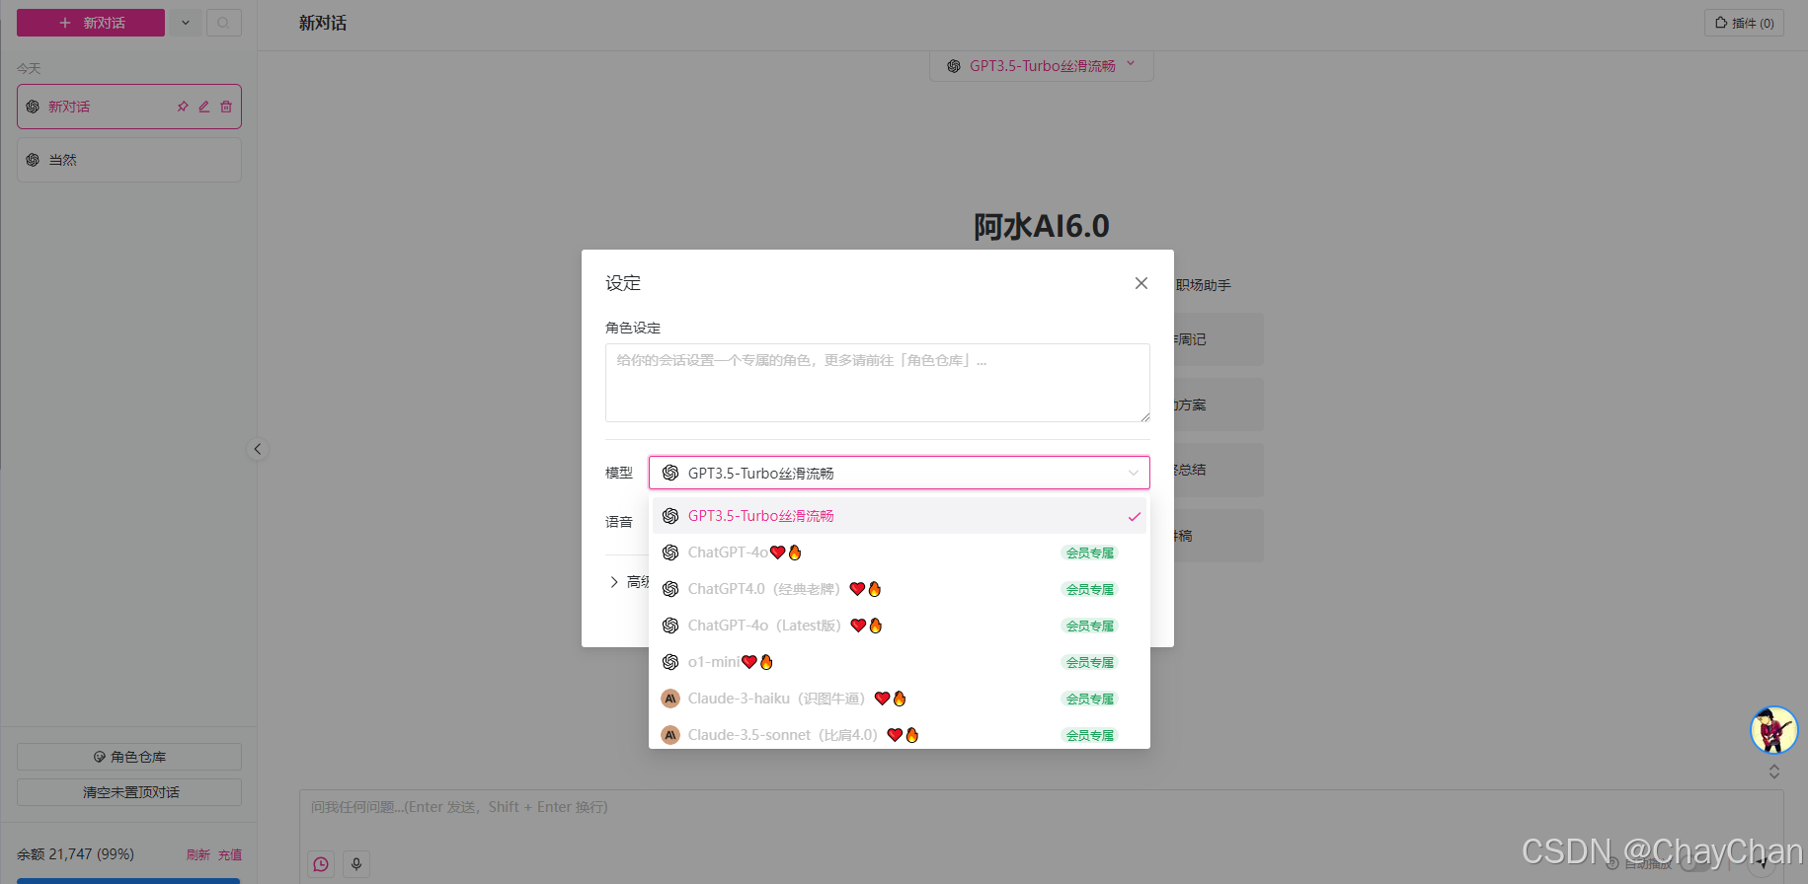Click the OpenAI icon on ChatGPT4.0 option
The image size is (1808, 884).
(x=670, y=589)
